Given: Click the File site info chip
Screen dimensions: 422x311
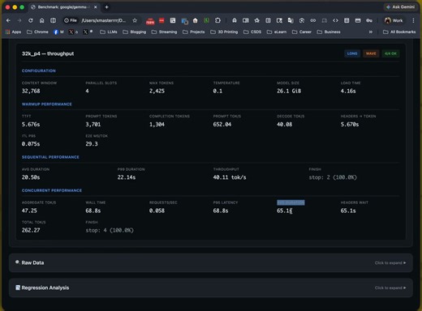Looking at the screenshot, I should (71, 20).
